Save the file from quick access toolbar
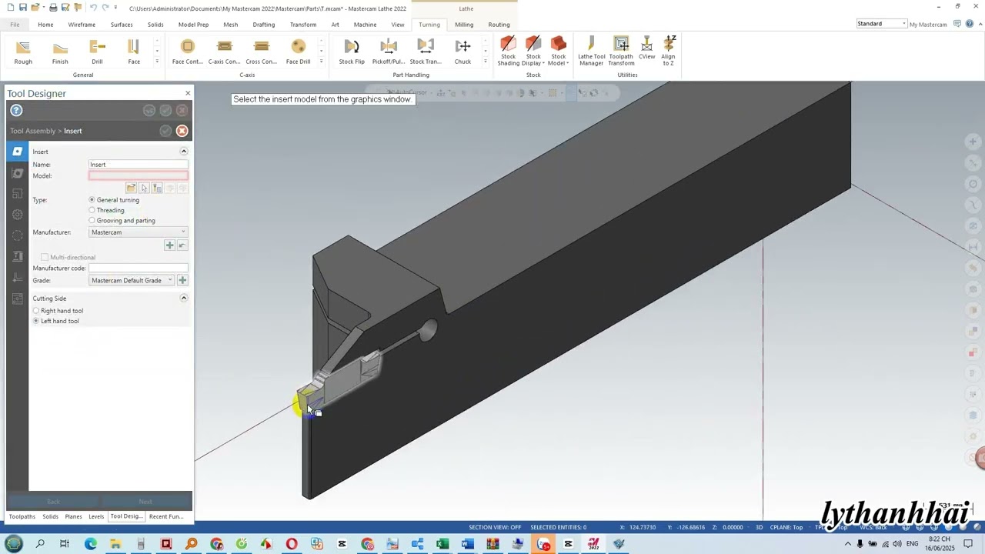 (23, 8)
